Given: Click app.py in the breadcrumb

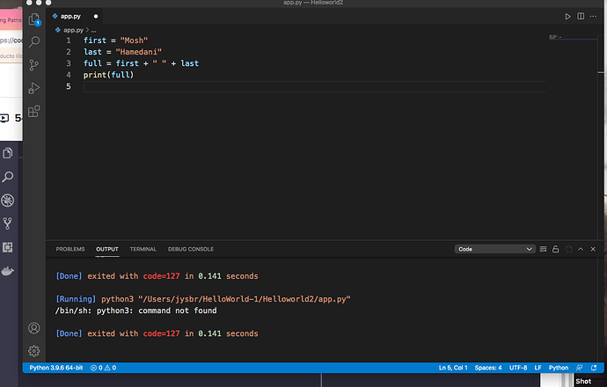Looking at the screenshot, I should pyautogui.click(x=73, y=30).
